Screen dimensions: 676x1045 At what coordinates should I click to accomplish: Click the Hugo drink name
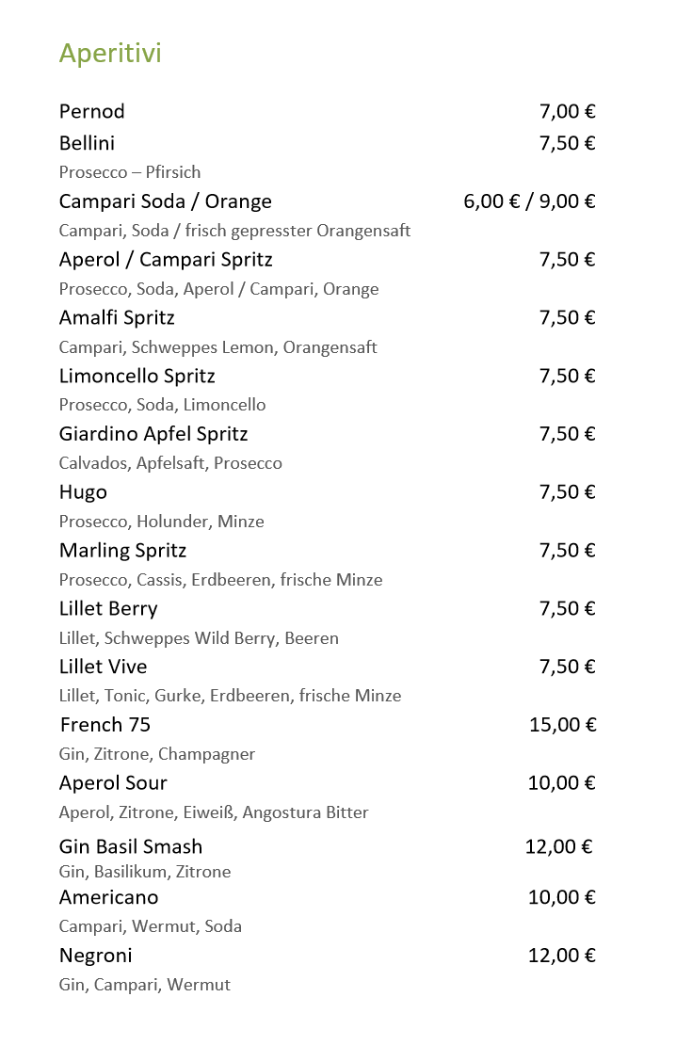click(83, 492)
